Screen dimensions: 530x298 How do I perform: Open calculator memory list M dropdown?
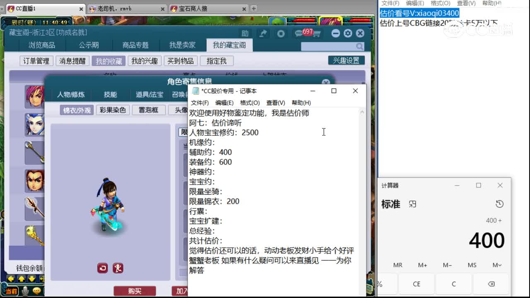497,265
